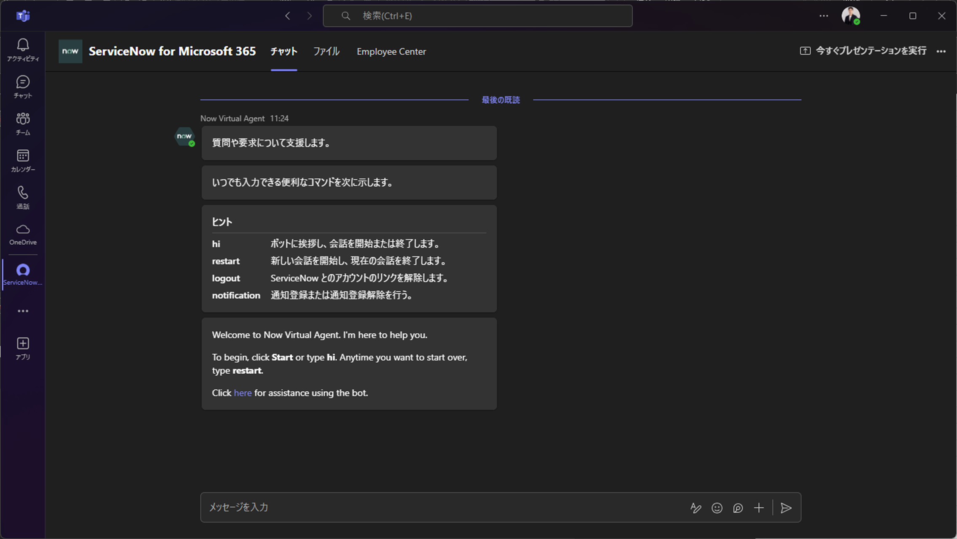The width and height of the screenshot is (957, 539).
Task: Click 今すぐプレゼンテーションを実行 button
Action: click(863, 51)
